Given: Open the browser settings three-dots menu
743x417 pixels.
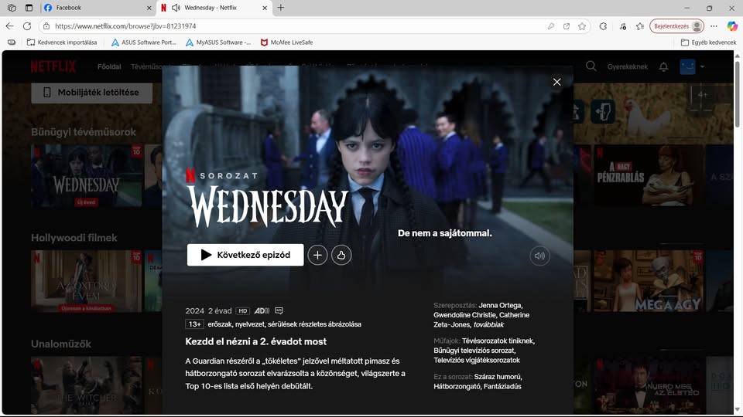Looking at the screenshot, I should 714,26.
